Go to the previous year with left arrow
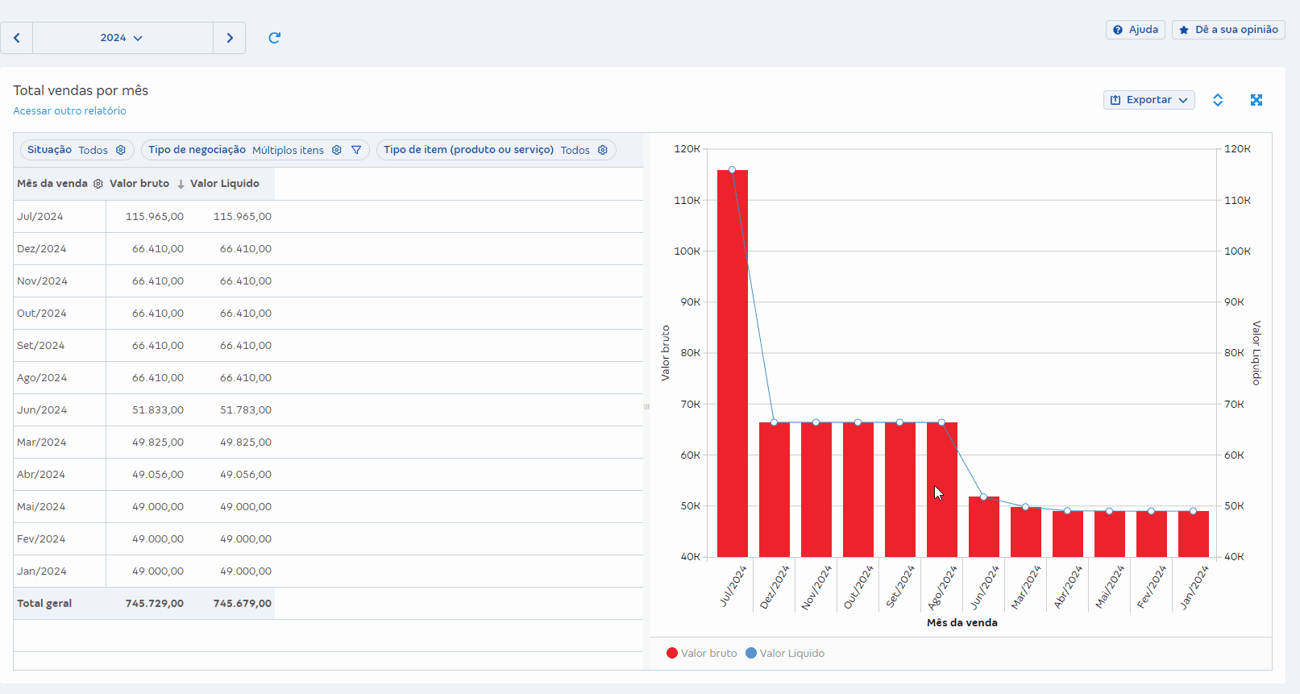The width and height of the screenshot is (1300, 694). 16,38
